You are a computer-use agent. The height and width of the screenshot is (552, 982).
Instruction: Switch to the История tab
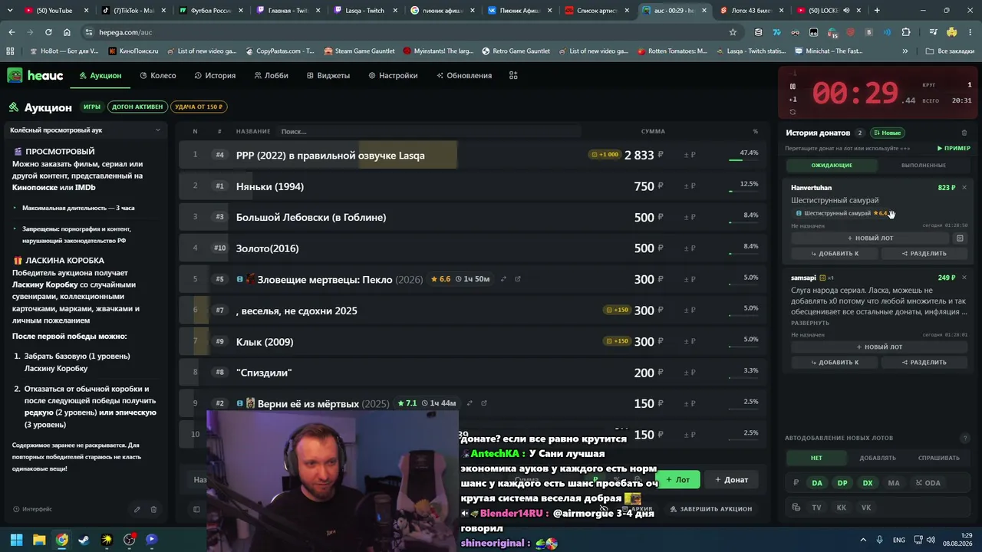(x=215, y=76)
